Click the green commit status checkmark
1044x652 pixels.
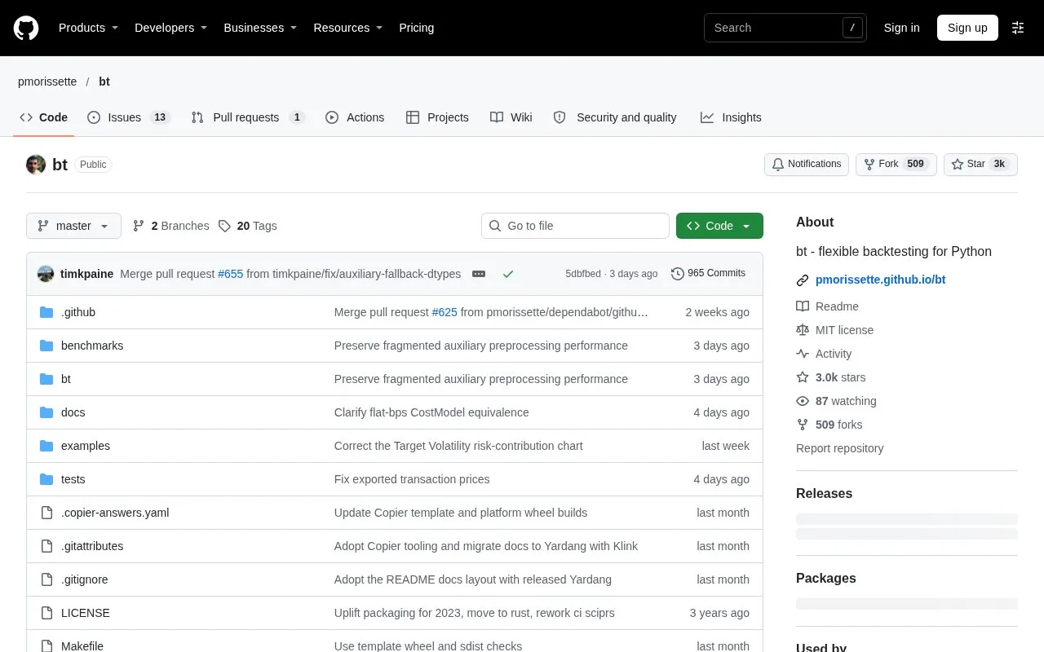click(508, 274)
